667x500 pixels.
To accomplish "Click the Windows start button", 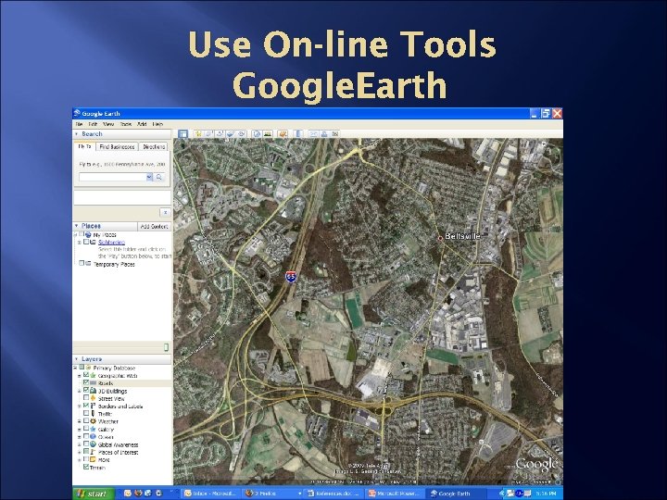I will coord(94,494).
